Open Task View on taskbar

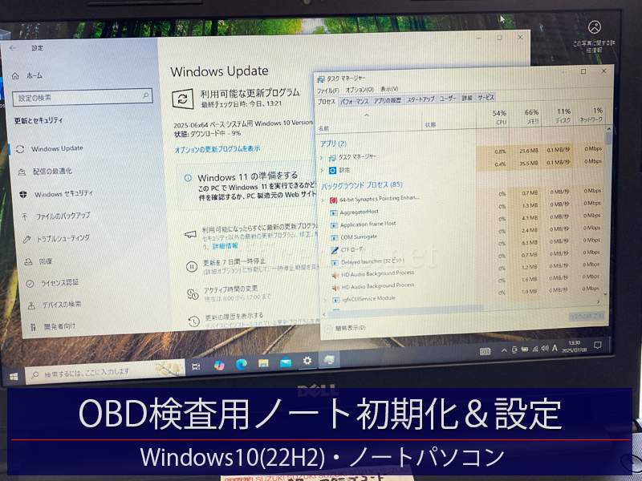click(196, 366)
